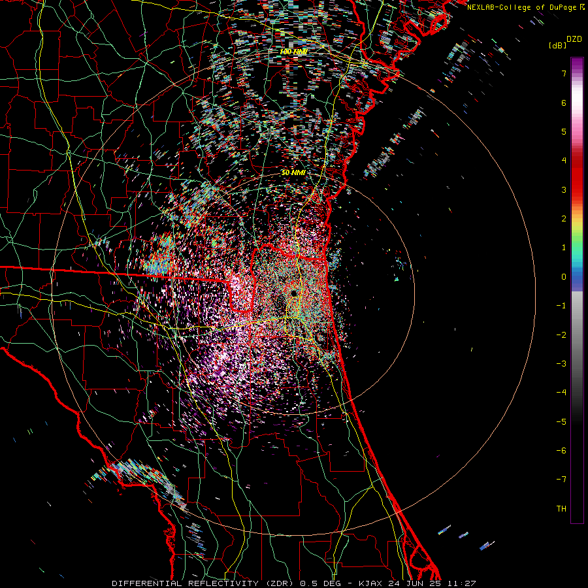Click the NEXLAB-College of DuPage label
This screenshot has width=588, height=588.
click(523, 7)
